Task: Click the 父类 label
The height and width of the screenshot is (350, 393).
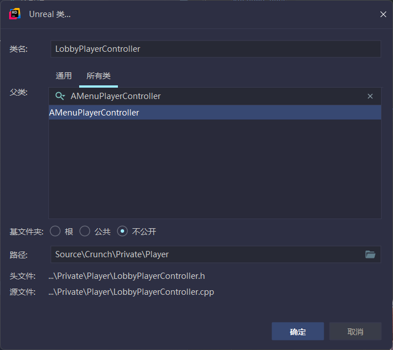Action: click(19, 92)
